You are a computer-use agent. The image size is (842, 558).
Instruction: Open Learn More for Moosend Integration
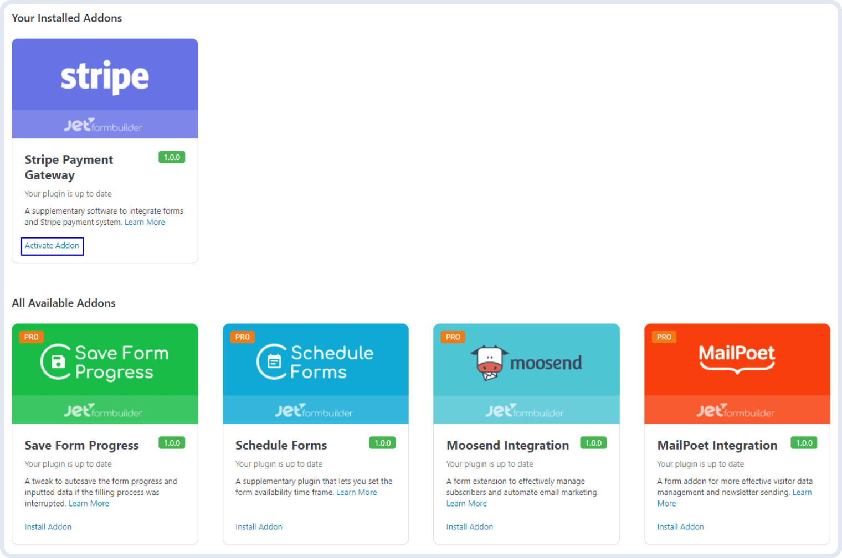[x=466, y=503]
